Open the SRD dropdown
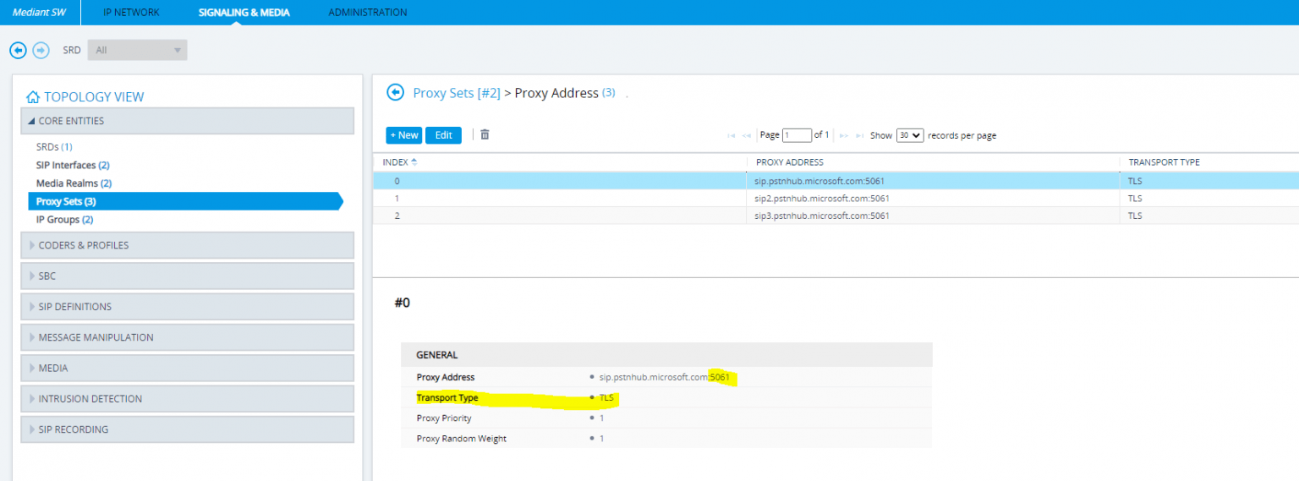Screen dimensions: 1299x481 137,51
